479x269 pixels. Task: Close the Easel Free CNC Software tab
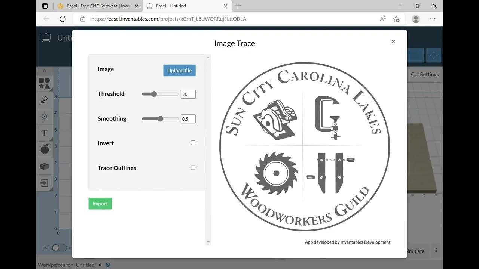click(x=137, y=6)
